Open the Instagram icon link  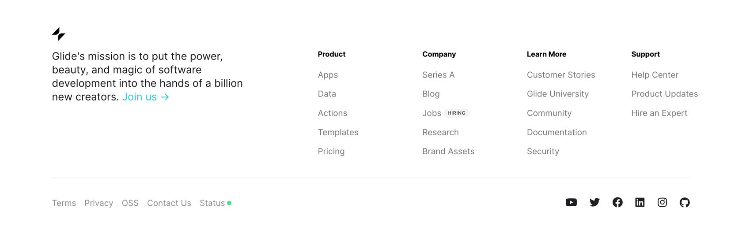tap(662, 202)
